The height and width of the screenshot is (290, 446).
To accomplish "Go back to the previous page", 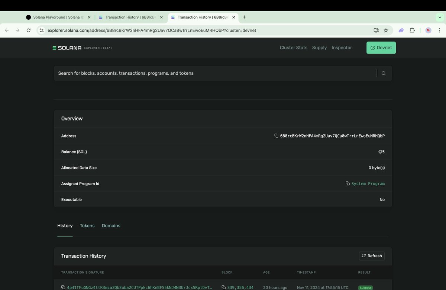I will (7, 30).
